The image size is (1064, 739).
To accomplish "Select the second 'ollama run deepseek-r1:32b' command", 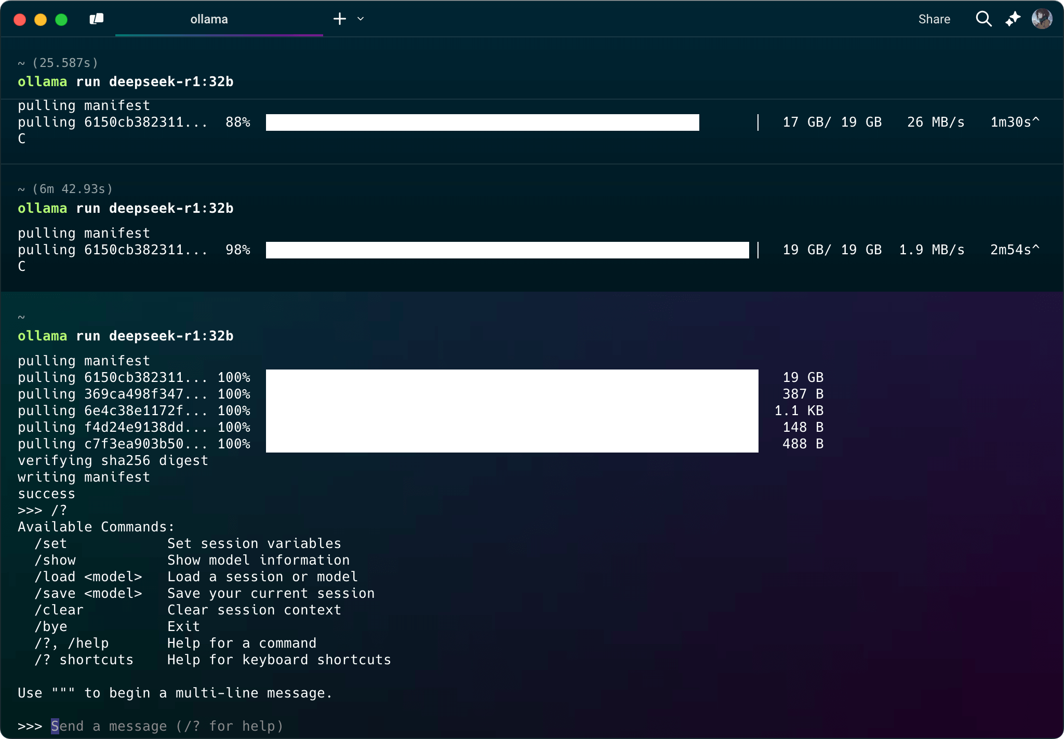I will click(x=126, y=208).
